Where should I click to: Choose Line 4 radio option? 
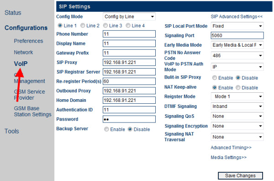(x=128, y=26)
